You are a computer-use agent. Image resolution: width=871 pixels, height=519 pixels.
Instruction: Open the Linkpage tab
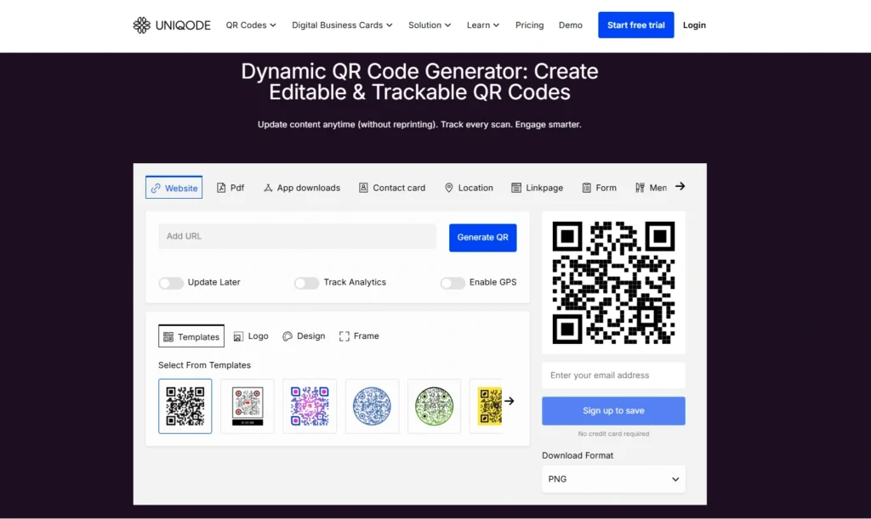538,188
